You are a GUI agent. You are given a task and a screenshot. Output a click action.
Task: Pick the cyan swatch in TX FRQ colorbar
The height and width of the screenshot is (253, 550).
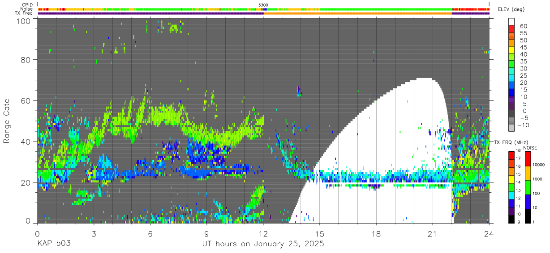point(511,195)
